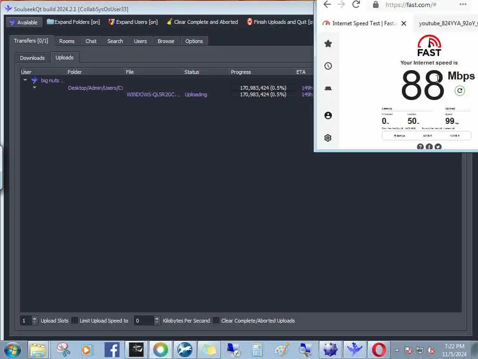Image resolution: width=478 pixels, height=359 pixels.
Task: Switch to the Rooms tab
Action: [x=67, y=41]
